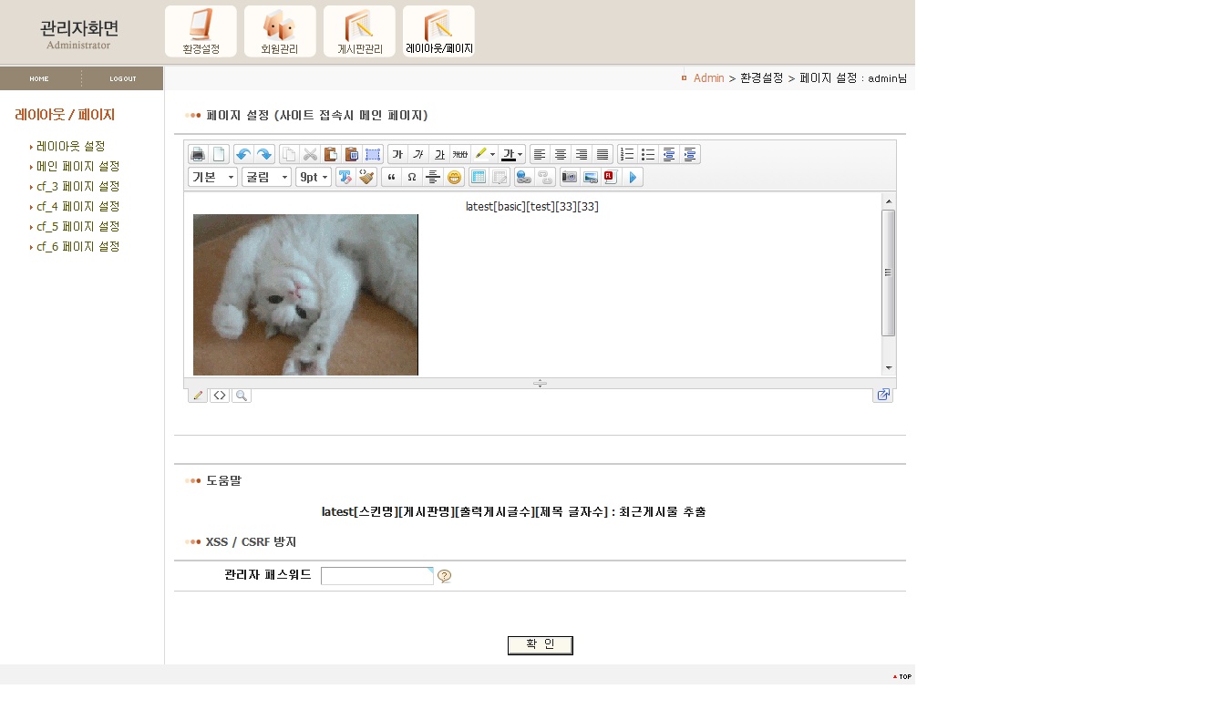The width and height of the screenshot is (1226, 710).
Task: Click the insert hyperlink icon
Action: click(x=523, y=178)
